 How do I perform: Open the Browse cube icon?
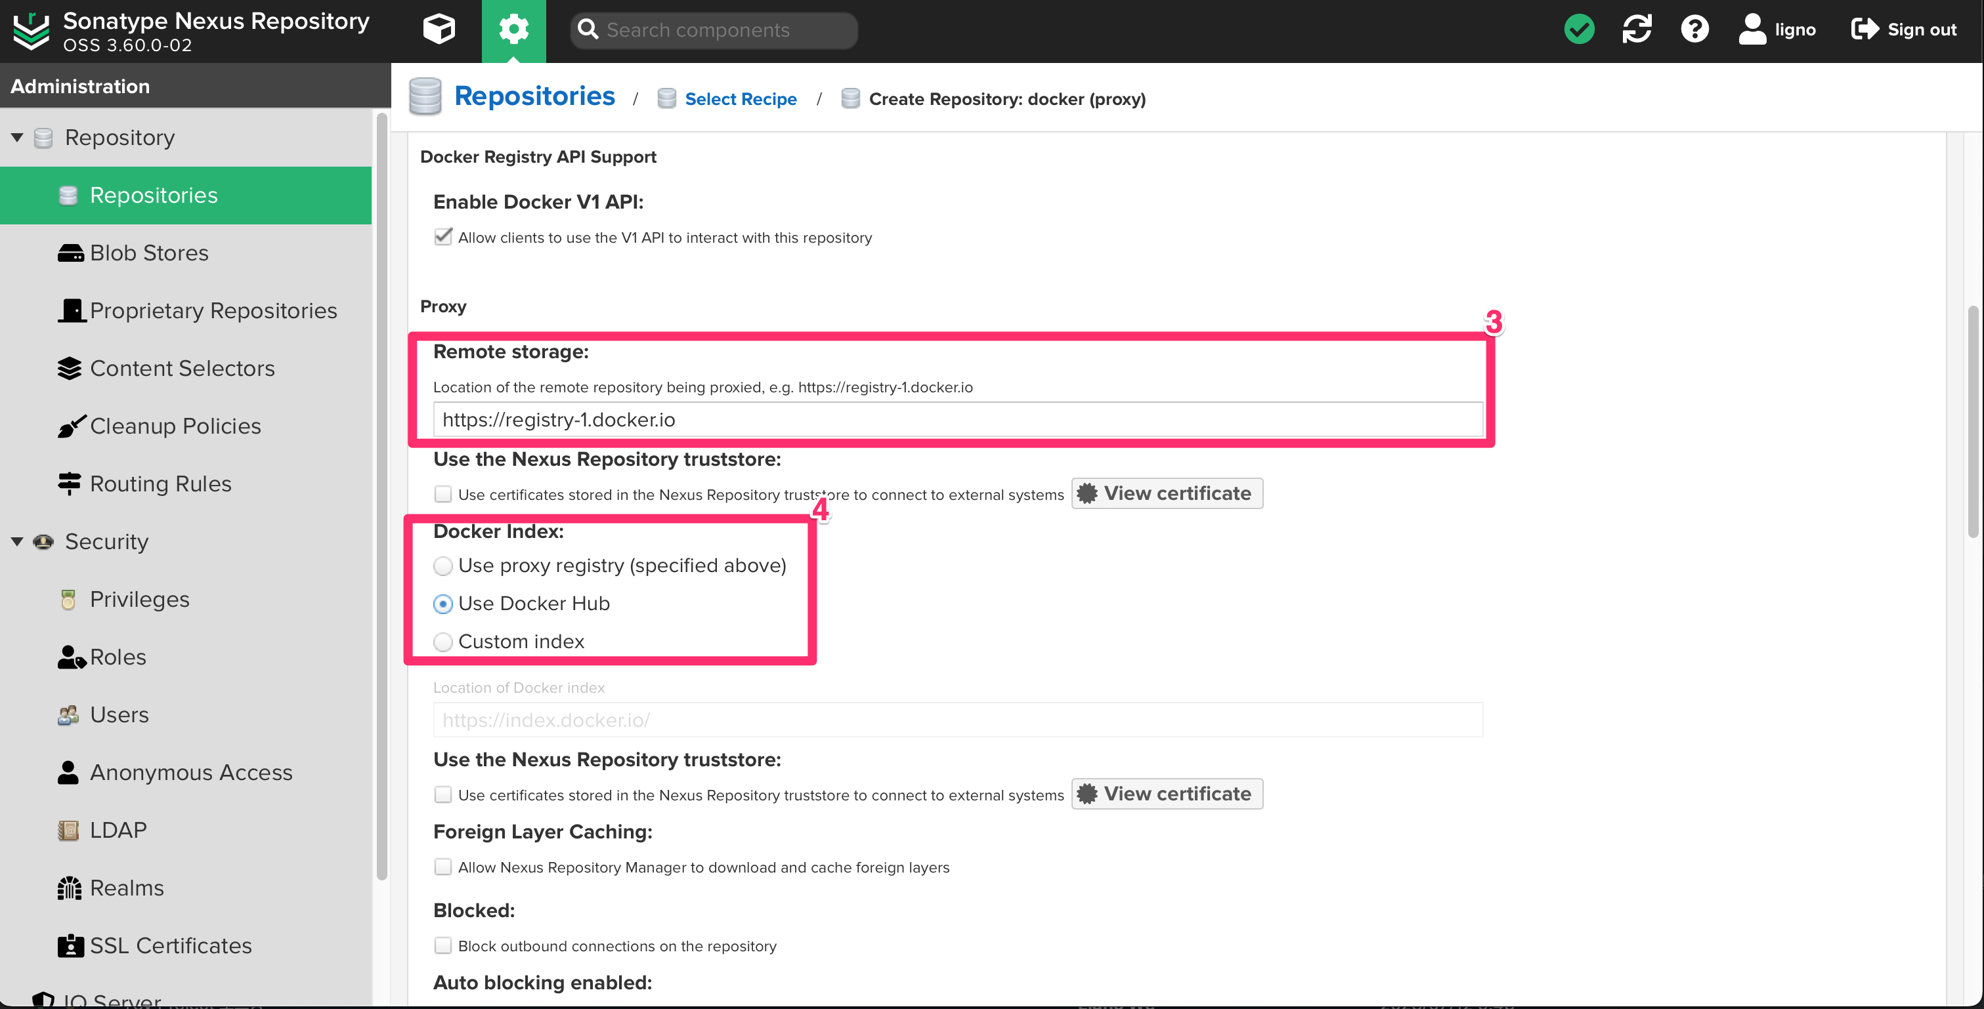(439, 30)
